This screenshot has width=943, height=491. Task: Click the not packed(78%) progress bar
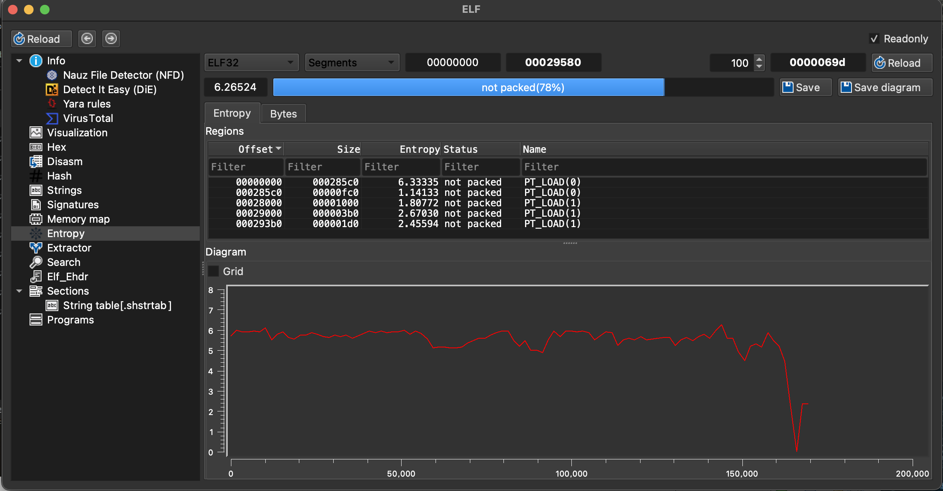[523, 88]
